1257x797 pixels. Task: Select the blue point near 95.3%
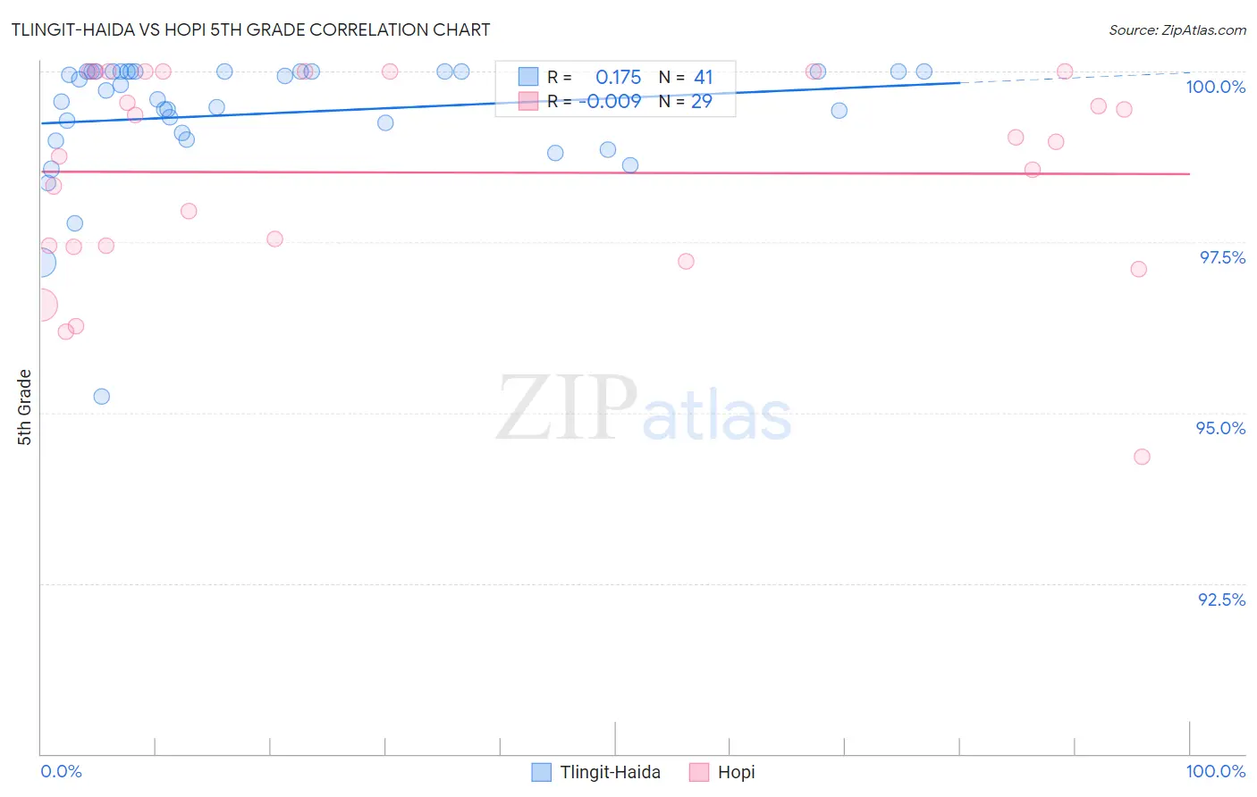pyautogui.click(x=102, y=396)
